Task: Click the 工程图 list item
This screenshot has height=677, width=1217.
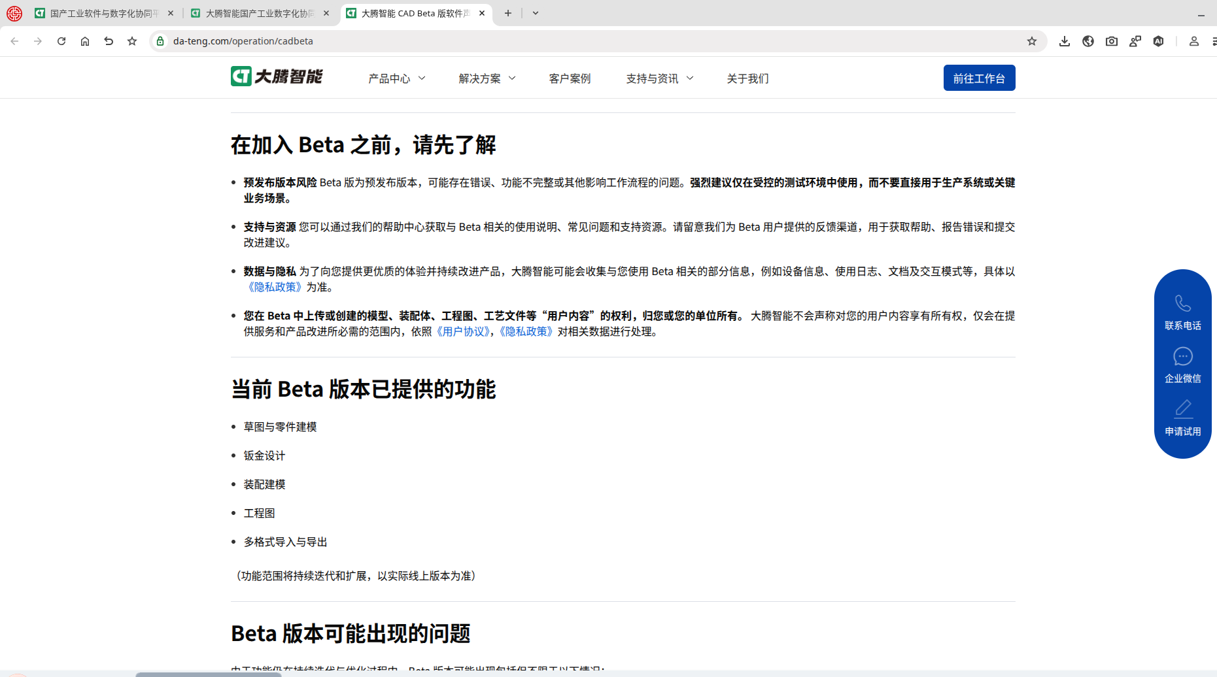Action: 259,514
